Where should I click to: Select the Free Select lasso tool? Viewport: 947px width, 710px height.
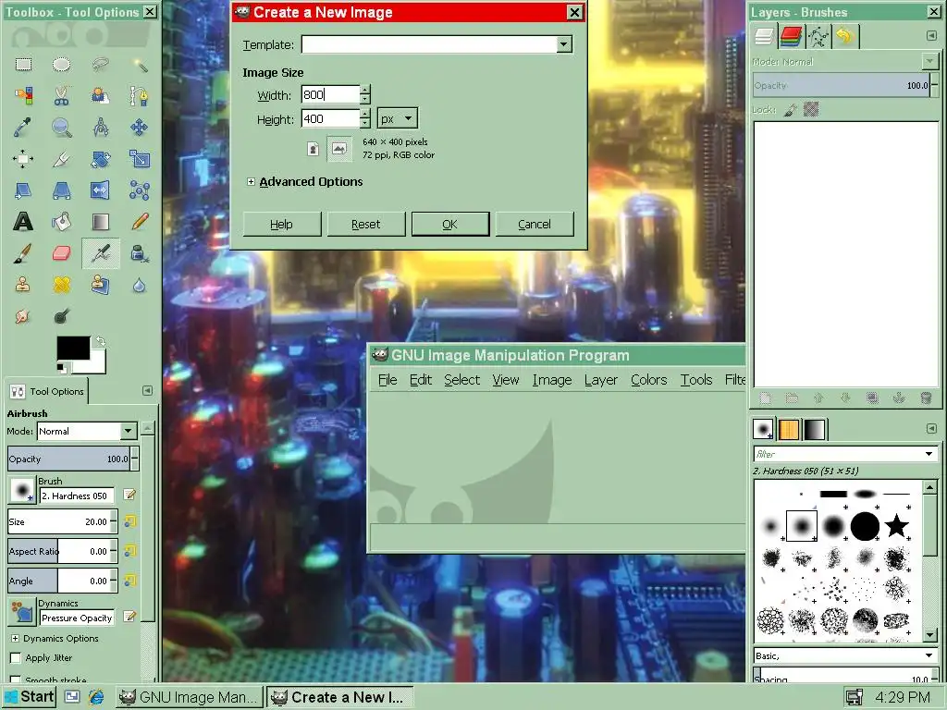100,65
